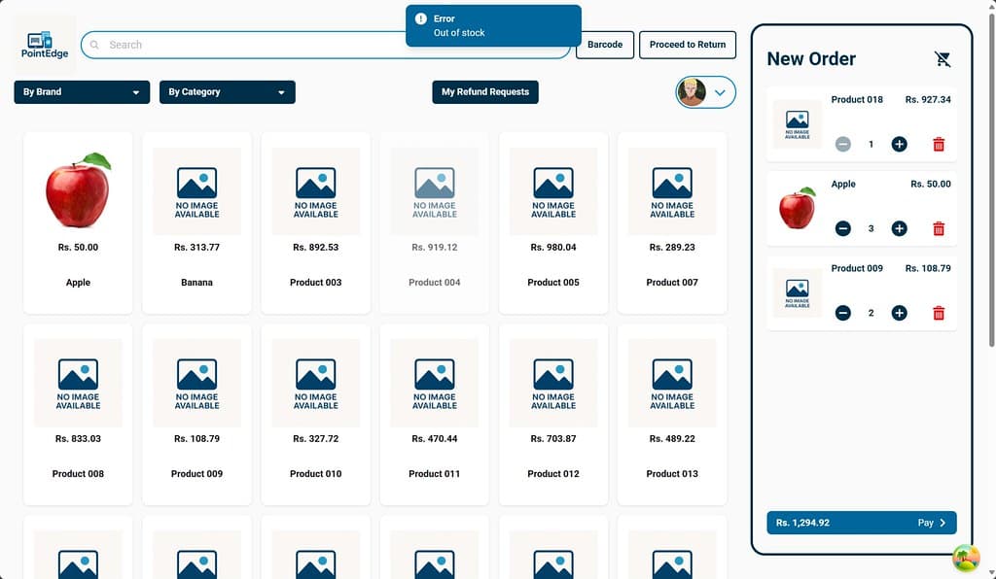Open the By Category dropdown
This screenshot has width=996, height=579.
point(227,91)
